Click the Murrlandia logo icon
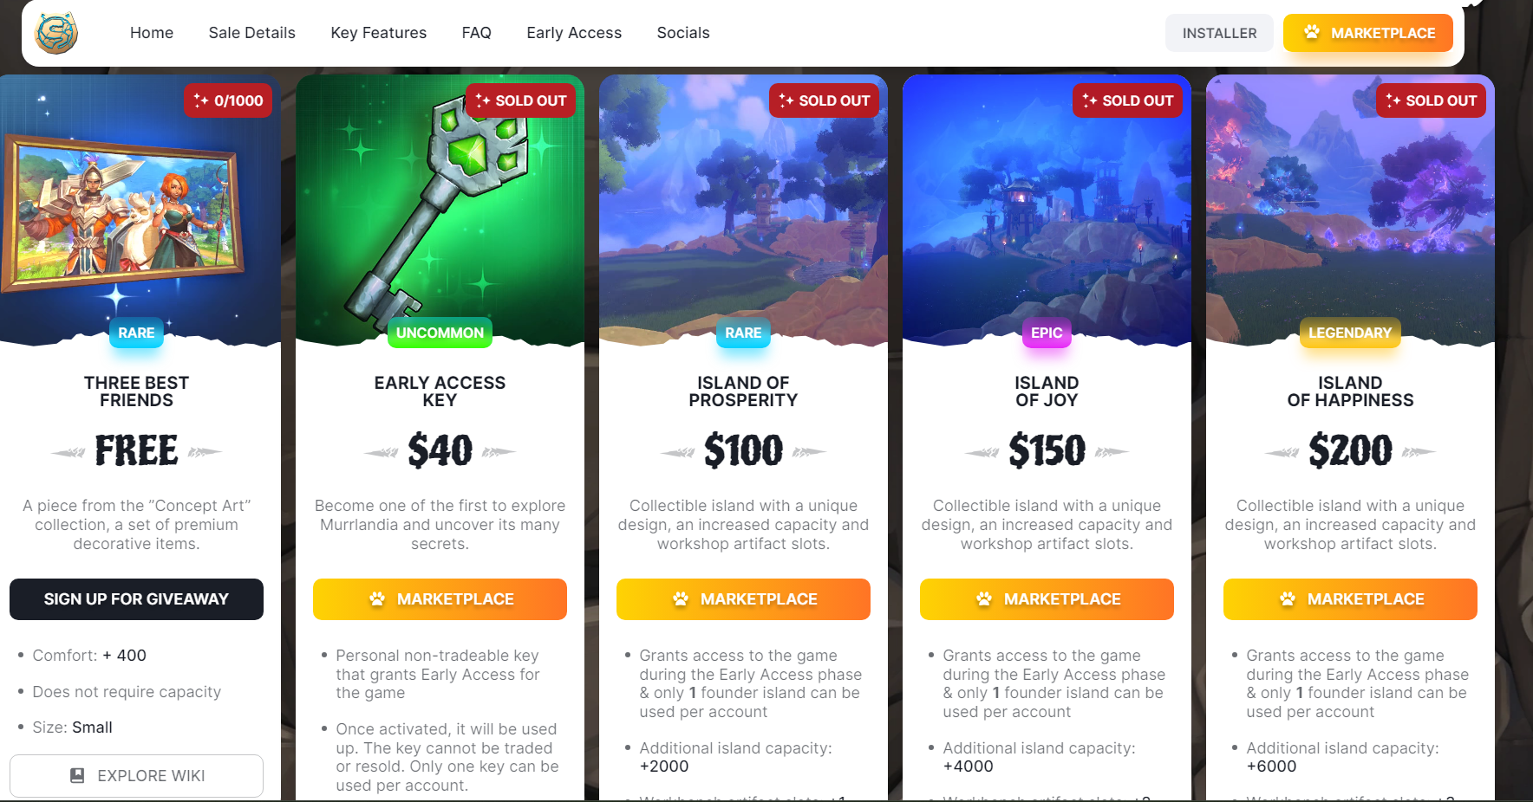This screenshot has height=802, width=1533. click(56, 33)
